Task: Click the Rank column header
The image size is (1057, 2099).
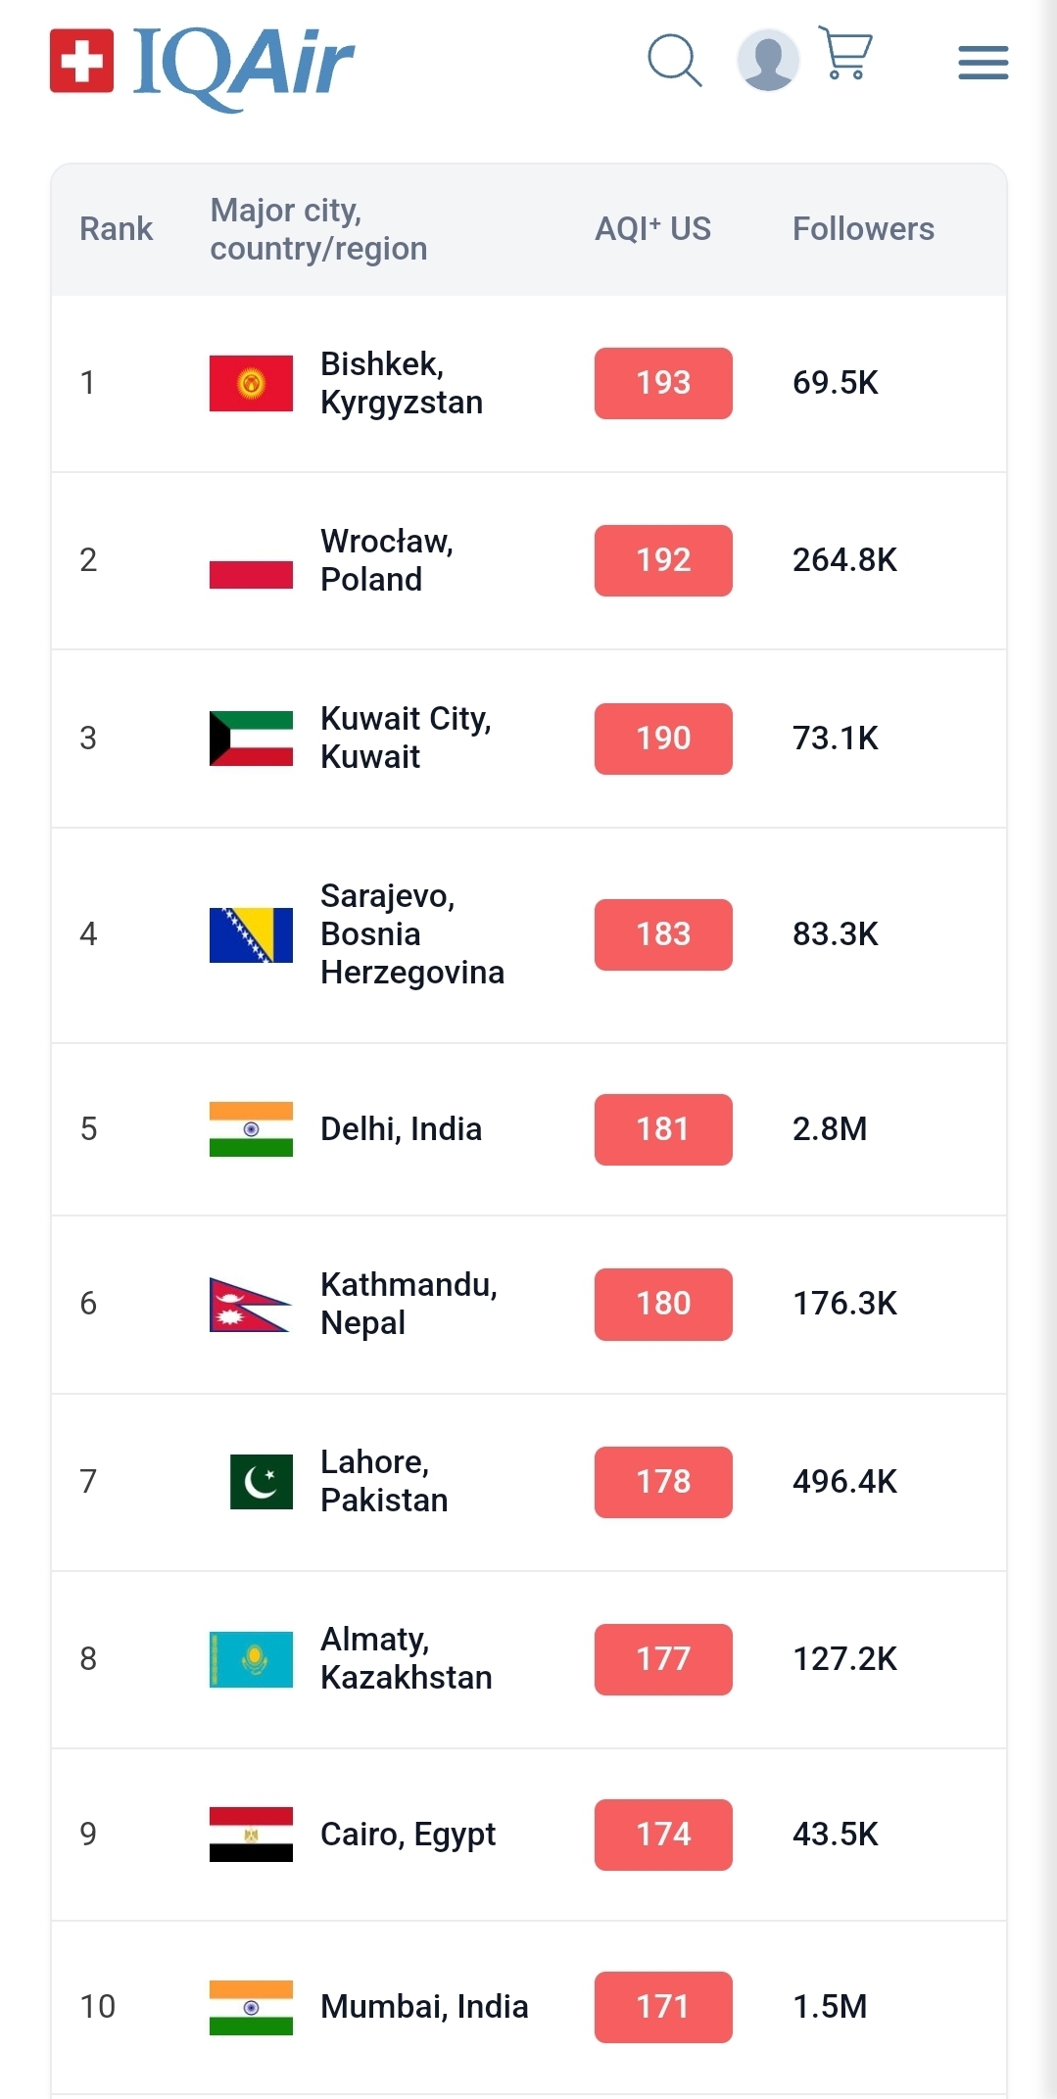Action: tap(116, 229)
